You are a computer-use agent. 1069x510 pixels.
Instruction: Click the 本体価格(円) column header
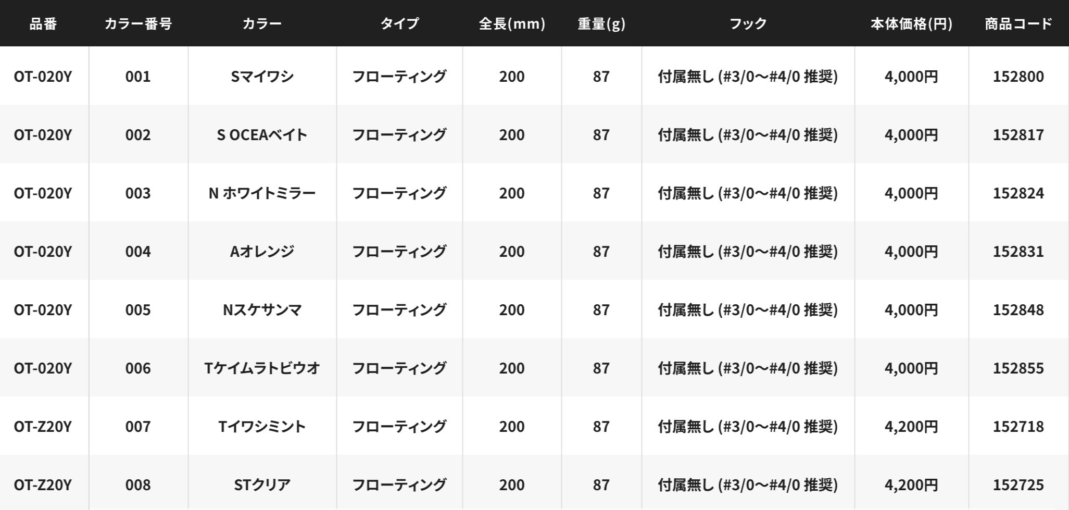pos(911,23)
